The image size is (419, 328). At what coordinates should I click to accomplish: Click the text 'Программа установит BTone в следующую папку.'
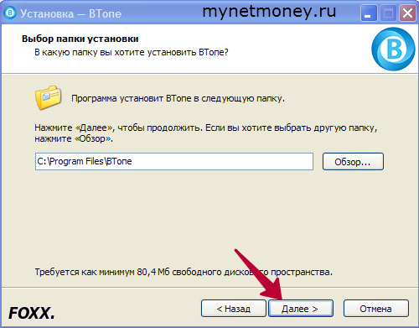coord(178,98)
